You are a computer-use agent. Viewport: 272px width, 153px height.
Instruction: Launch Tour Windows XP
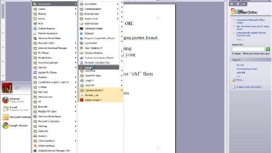click(99, 48)
